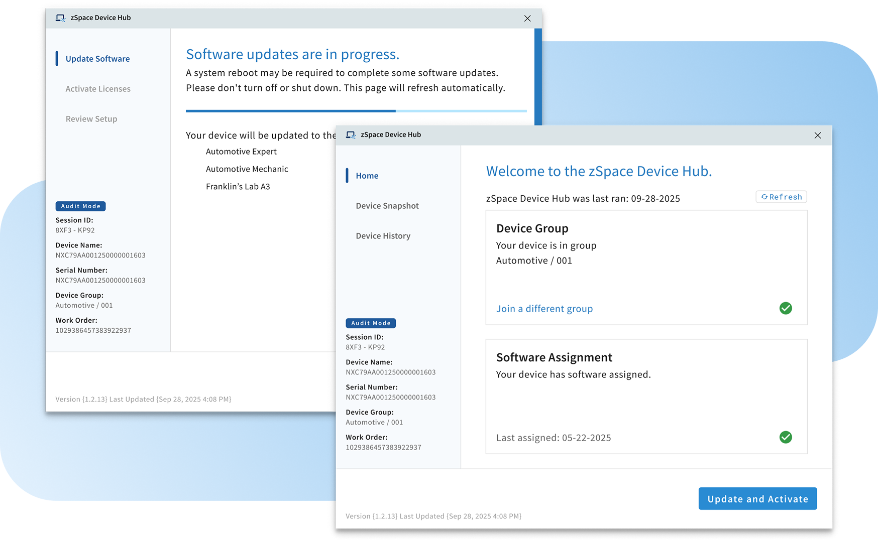
Task: Click Franklin's Lab A3 in the update list
Action: [x=238, y=187]
